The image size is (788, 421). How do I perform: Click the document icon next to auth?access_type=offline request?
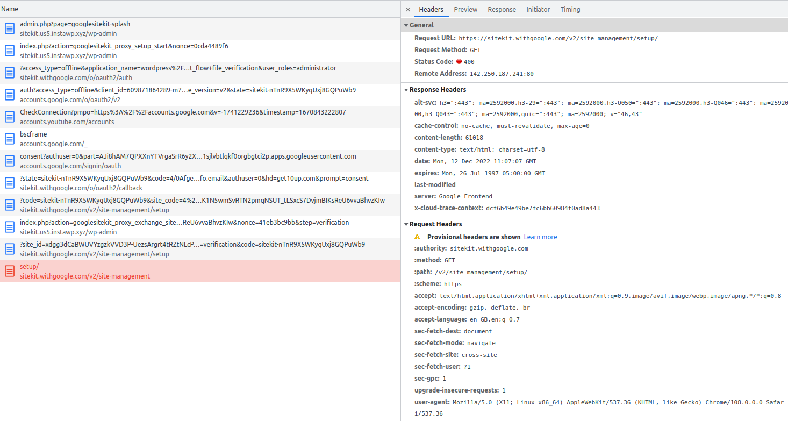click(9, 94)
